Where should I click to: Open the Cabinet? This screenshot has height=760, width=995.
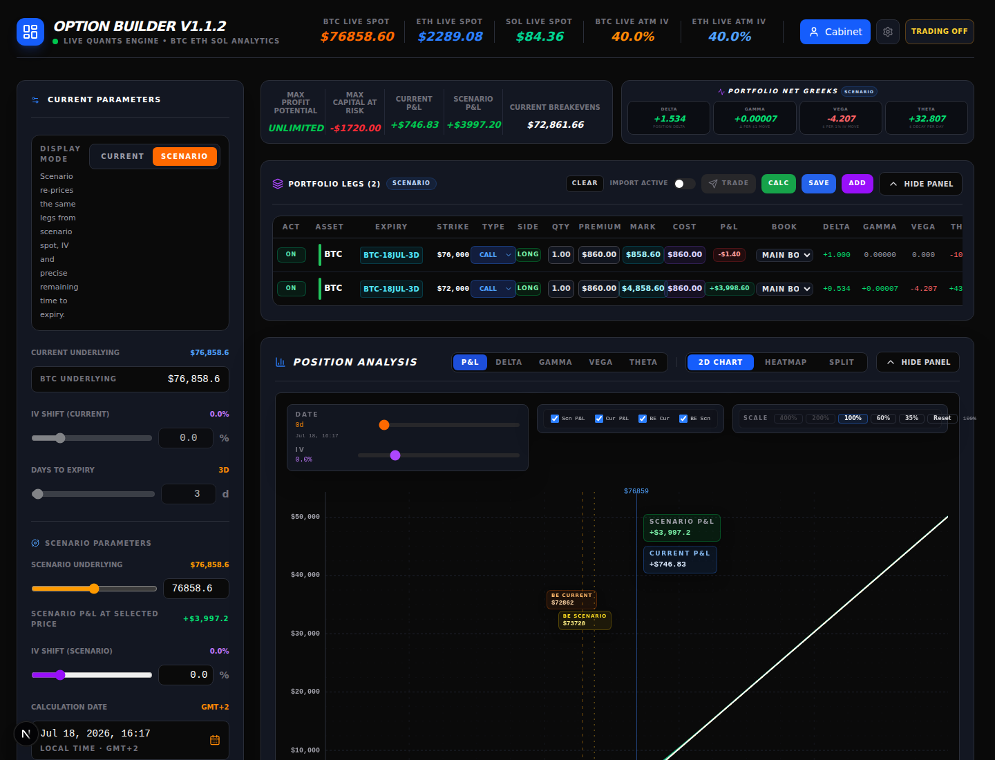(835, 32)
